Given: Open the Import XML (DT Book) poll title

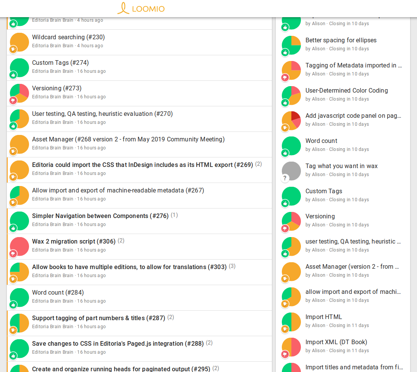Looking at the screenshot, I should tap(336, 342).
